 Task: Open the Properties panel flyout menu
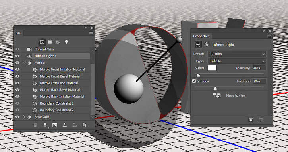[x=269, y=36]
